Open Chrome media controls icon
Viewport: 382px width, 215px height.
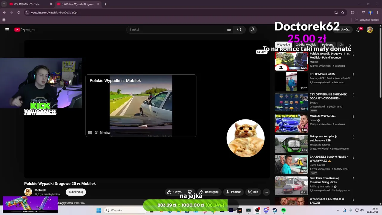click(363, 13)
